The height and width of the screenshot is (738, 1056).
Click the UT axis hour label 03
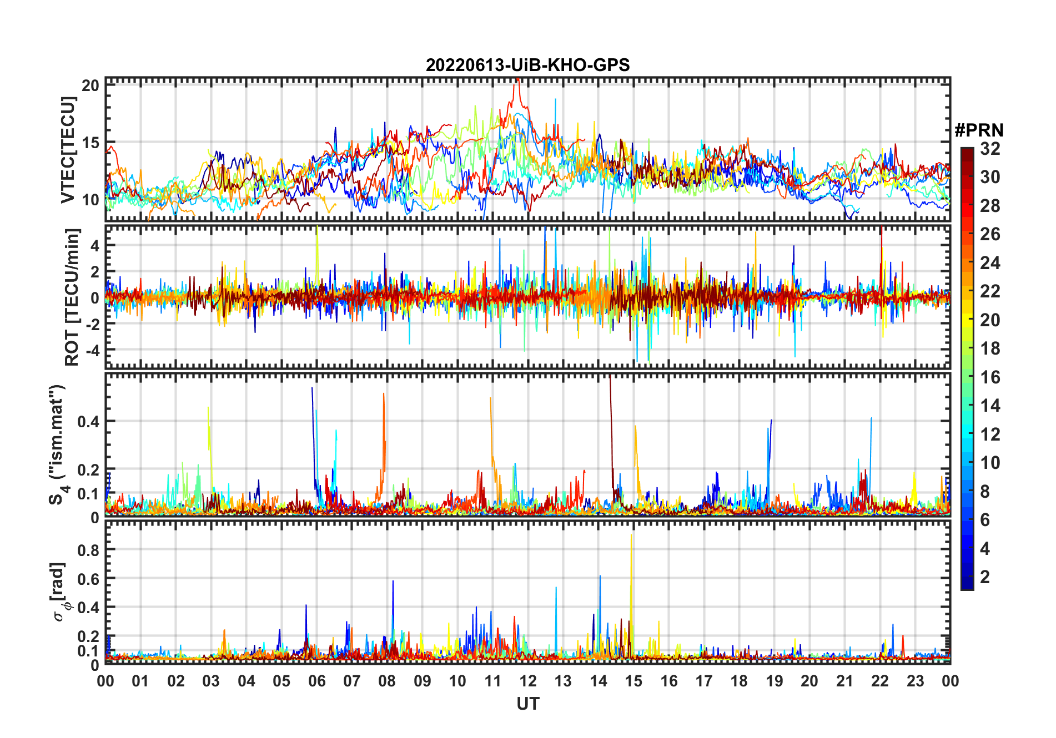pyautogui.click(x=211, y=681)
